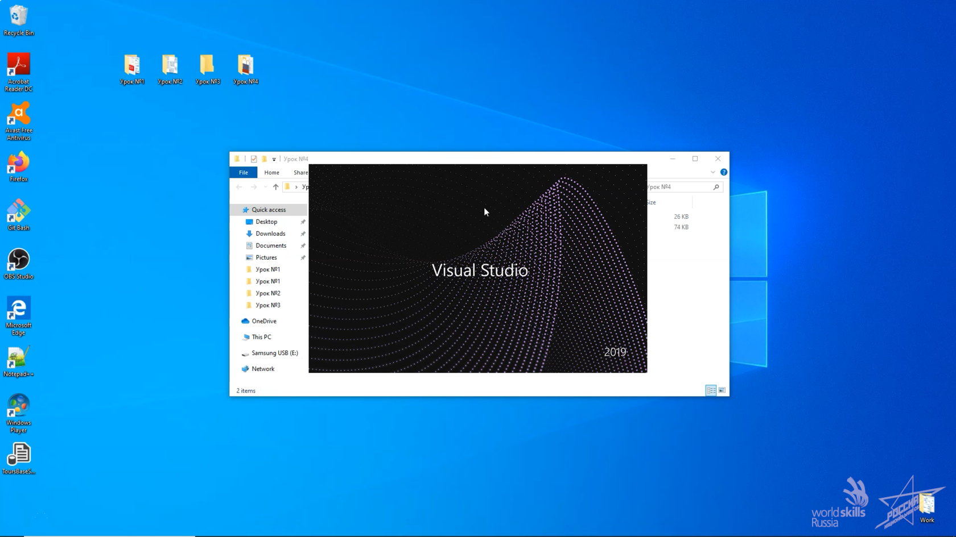Unpin Documents using its pin icon
The image size is (956, 537).
(x=303, y=246)
